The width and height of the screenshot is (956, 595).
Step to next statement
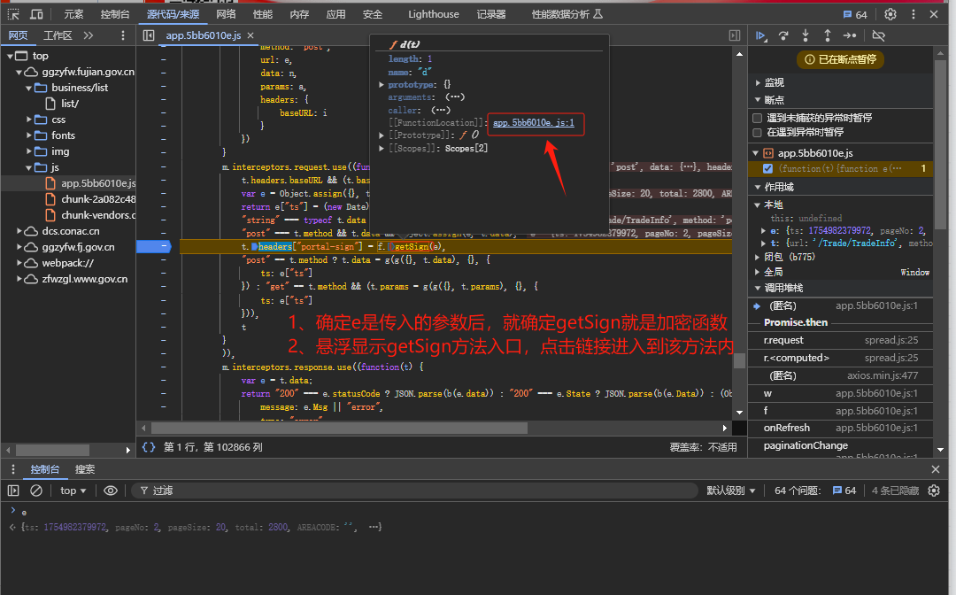(x=850, y=35)
